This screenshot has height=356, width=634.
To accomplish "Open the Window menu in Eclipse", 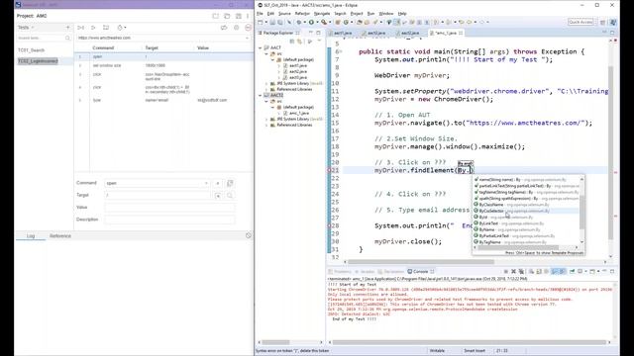I will (385, 14).
